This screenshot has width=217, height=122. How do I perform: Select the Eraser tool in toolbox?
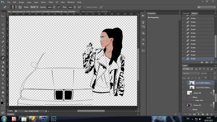(3, 58)
